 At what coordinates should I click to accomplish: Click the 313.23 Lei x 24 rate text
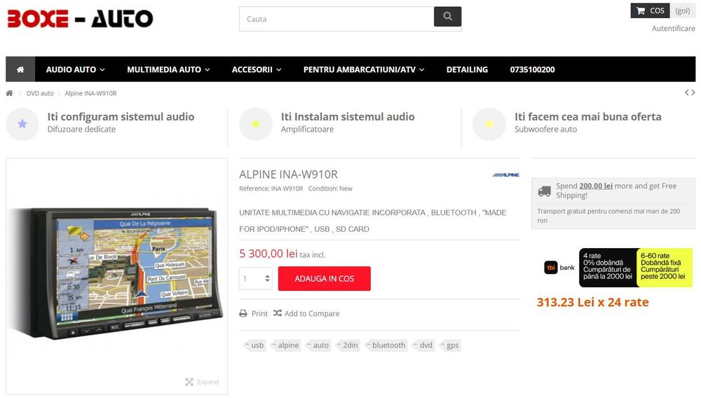pos(592,303)
